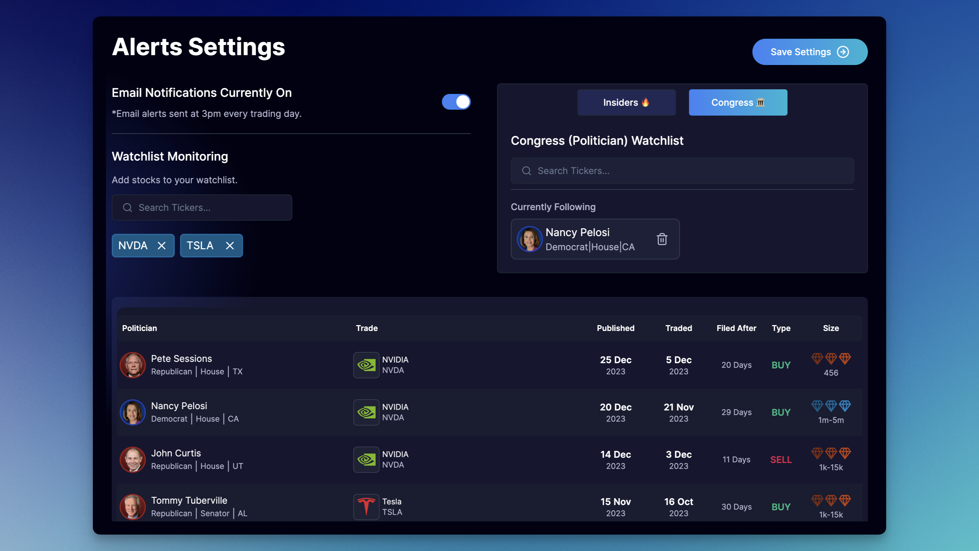979x551 pixels.
Task: Click the Published column header
Action: 615,328
